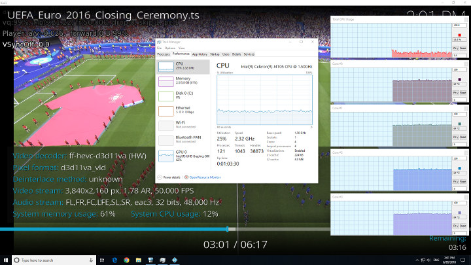Click the Kodi playback seek bar handle
Image resolution: width=471 pixels, height=265 pixels.
point(228,229)
